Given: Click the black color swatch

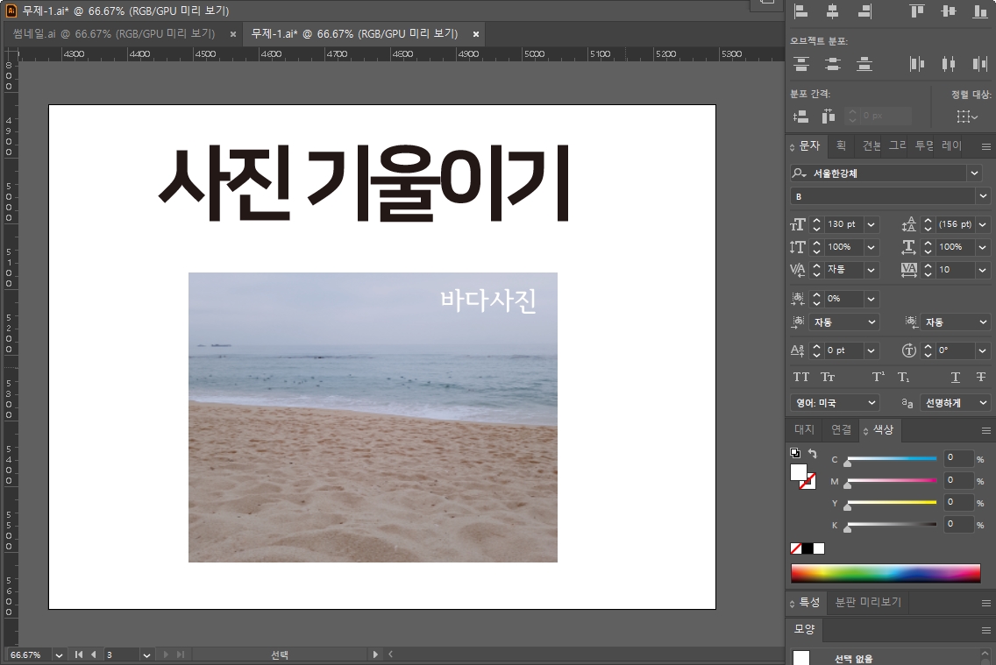Looking at the screenshot, I should tap(807, 548).
